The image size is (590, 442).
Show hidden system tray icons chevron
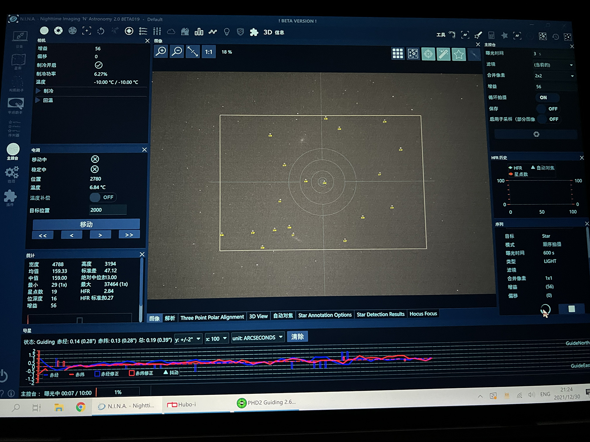(480, 396)
